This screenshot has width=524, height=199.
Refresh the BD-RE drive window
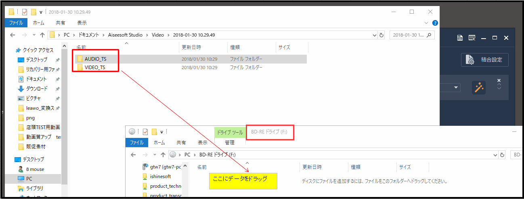(x=502, y=154)
